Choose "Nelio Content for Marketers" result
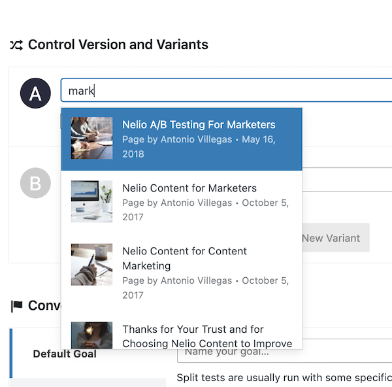Image resolution: width=392 pixels, height=387 pixels. (182, 202)
